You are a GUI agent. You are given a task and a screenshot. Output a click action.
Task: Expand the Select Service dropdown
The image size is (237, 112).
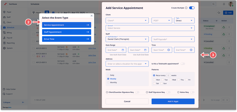click(x=150, y=28)
